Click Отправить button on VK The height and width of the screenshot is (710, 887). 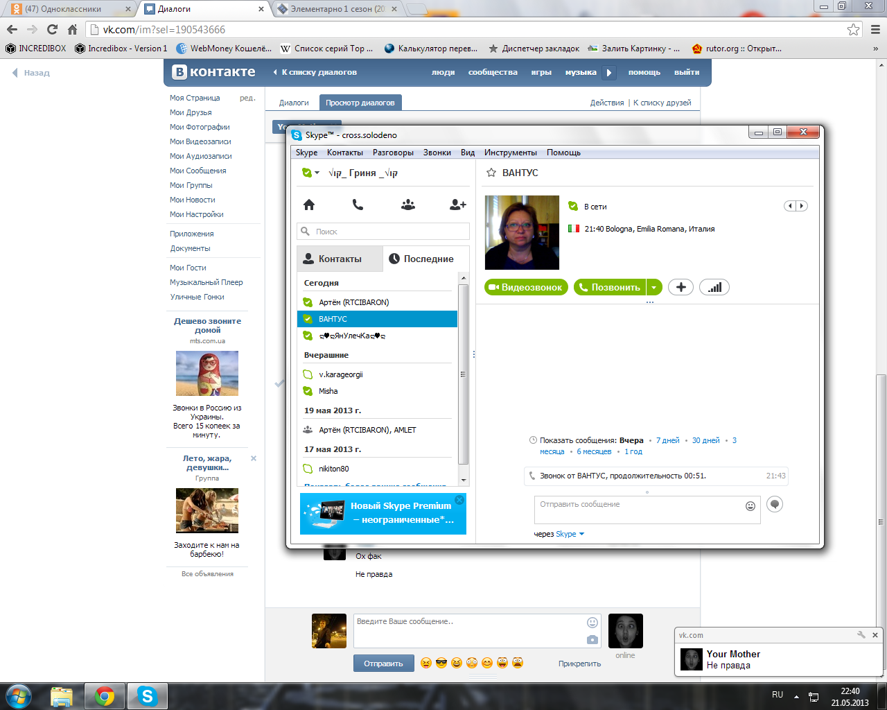[x=383, y=664]
